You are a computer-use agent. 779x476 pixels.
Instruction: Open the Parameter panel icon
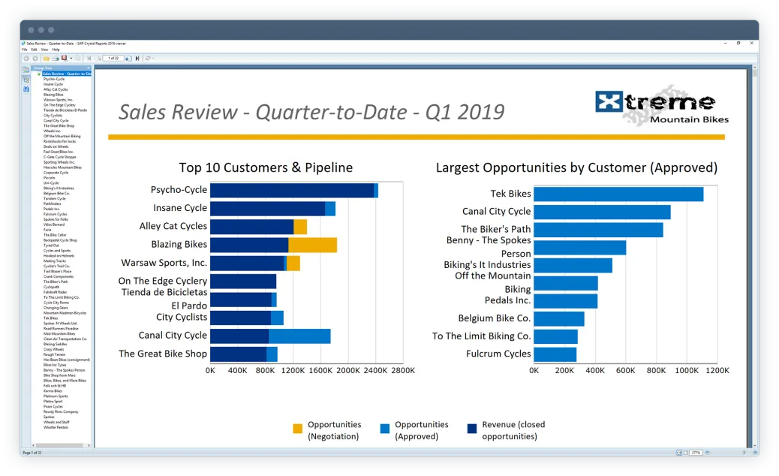(x=26, y=79)
